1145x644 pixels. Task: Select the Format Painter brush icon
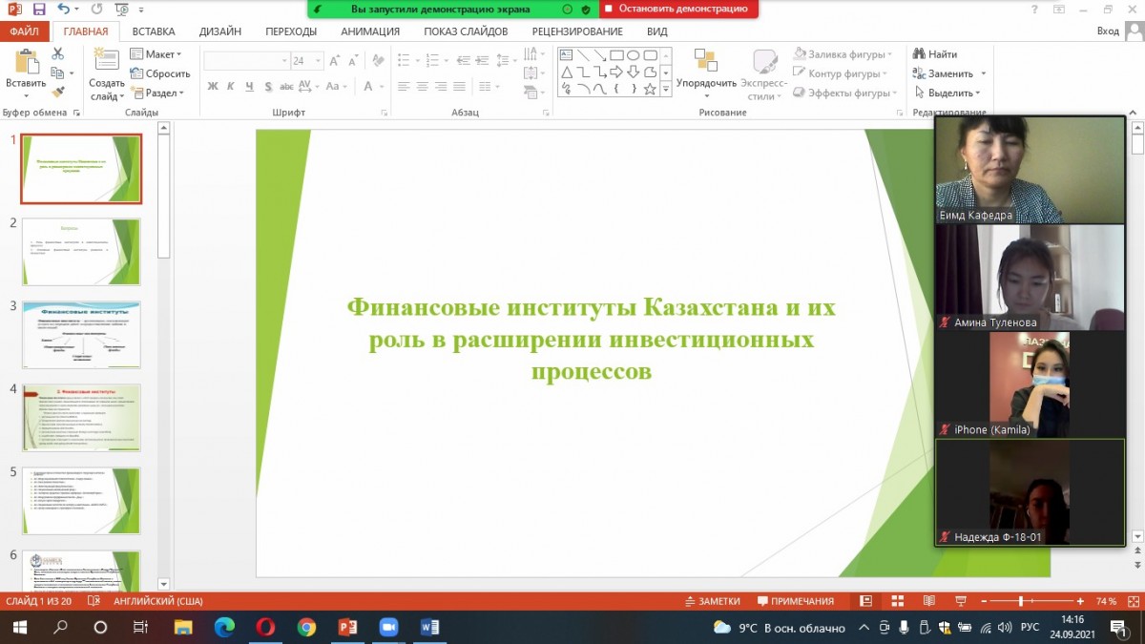[x=57, y=93]
